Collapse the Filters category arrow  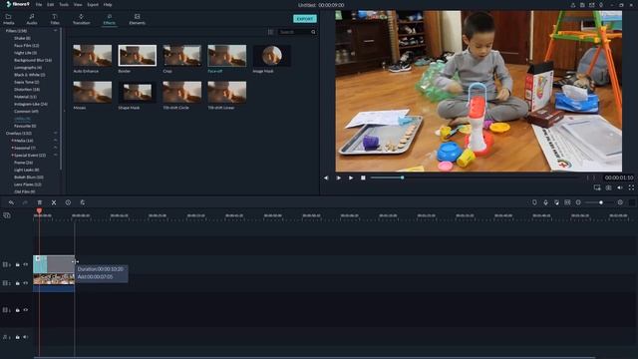[56, 31]
